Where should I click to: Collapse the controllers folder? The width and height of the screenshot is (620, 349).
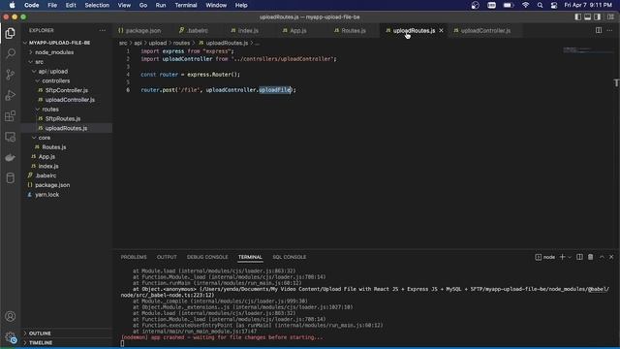tap(67, 80)
